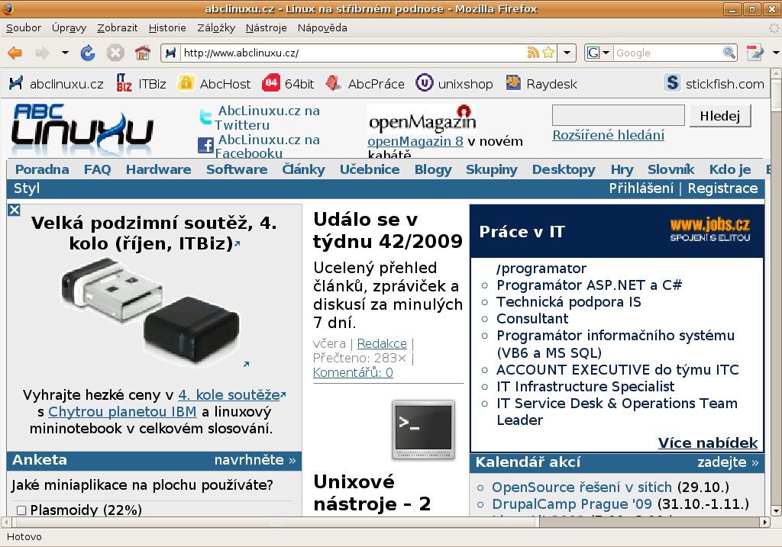Screen dimensions: 782x547
Task: Open Rozšířené hledání link
Action: tap(608, 135)
